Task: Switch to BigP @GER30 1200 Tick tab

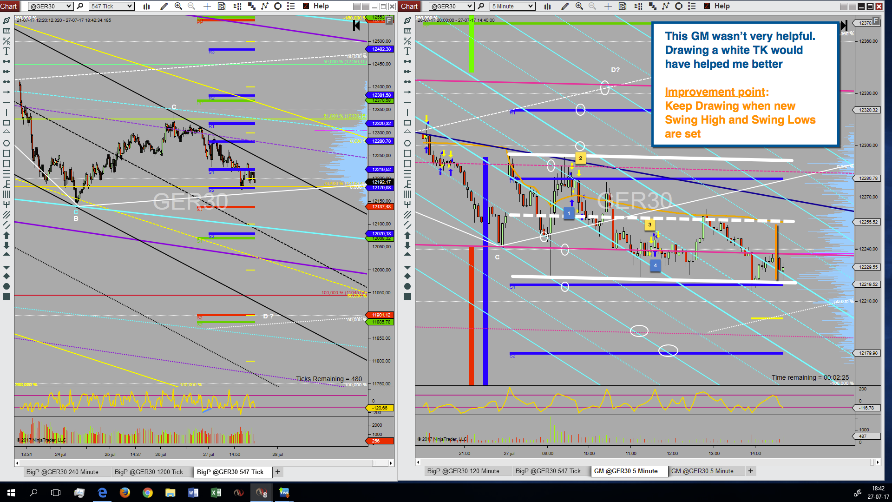Action: (x=149, y=472)
